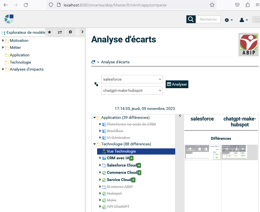Select the IA Générative tree item
Viewport: 260px width, 212px height.
118,138
